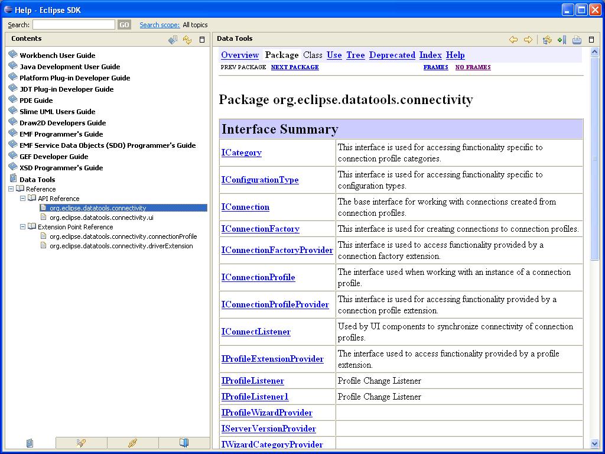Click inside the Search text field
Screen dimensions: 605x454
point(74,25)
